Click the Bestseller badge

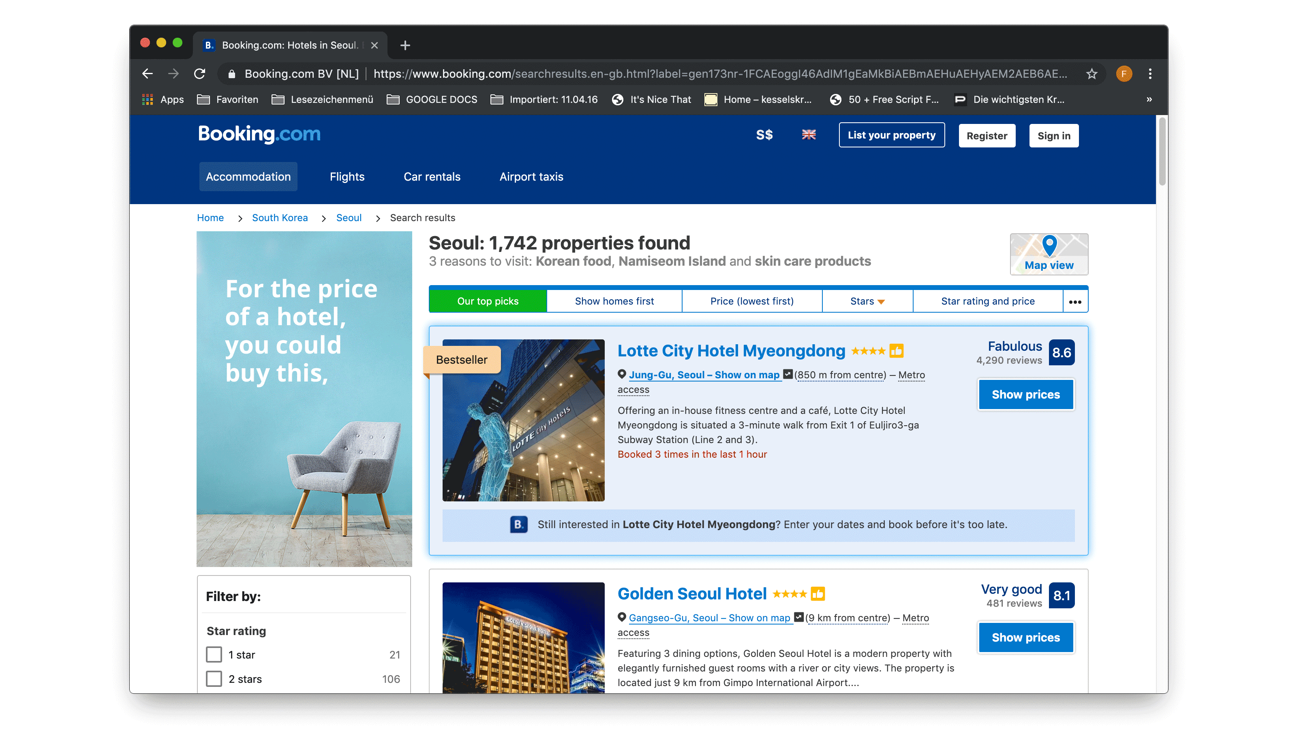point(461,360)
